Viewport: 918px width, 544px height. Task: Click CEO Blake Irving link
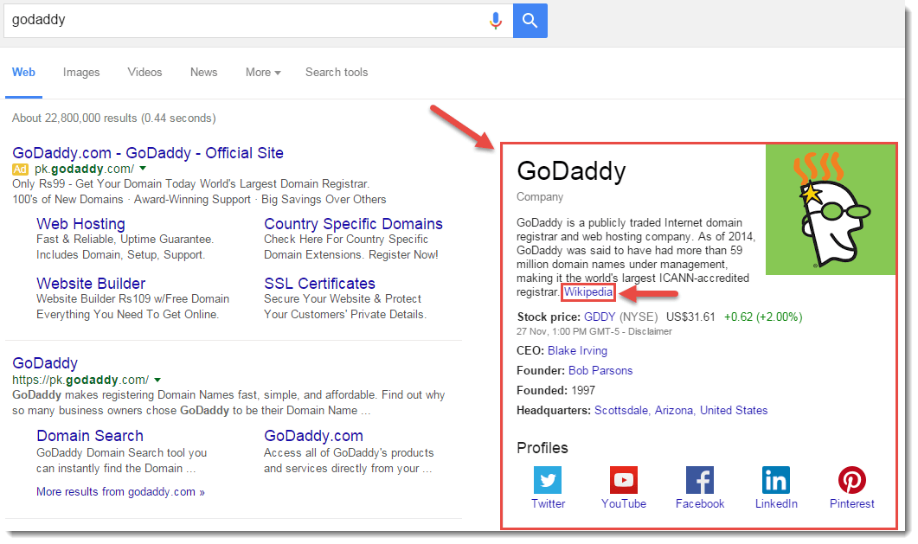tap(577, 350)
